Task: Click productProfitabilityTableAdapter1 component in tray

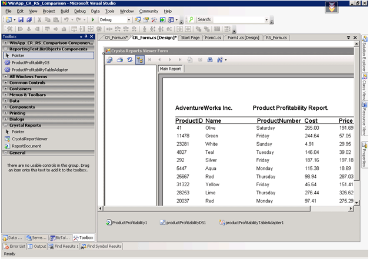Action: click(252, 223)
